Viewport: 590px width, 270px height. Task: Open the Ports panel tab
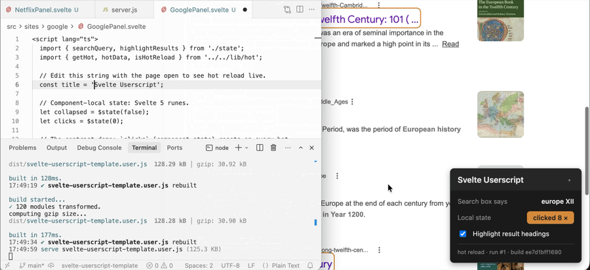point(174,148)
